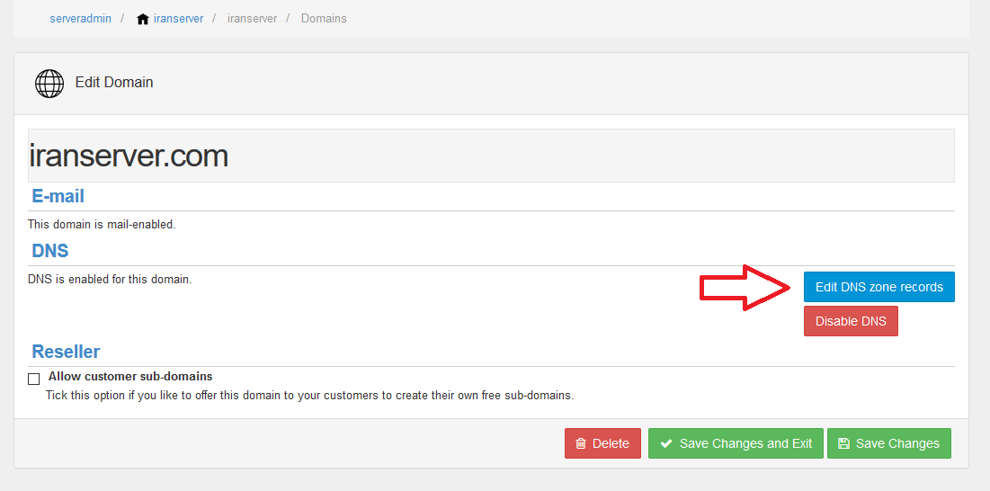990x491 pixels.
Task: Select the gray iranserver breadcrumb item
Action: click(x=252, y=18)
